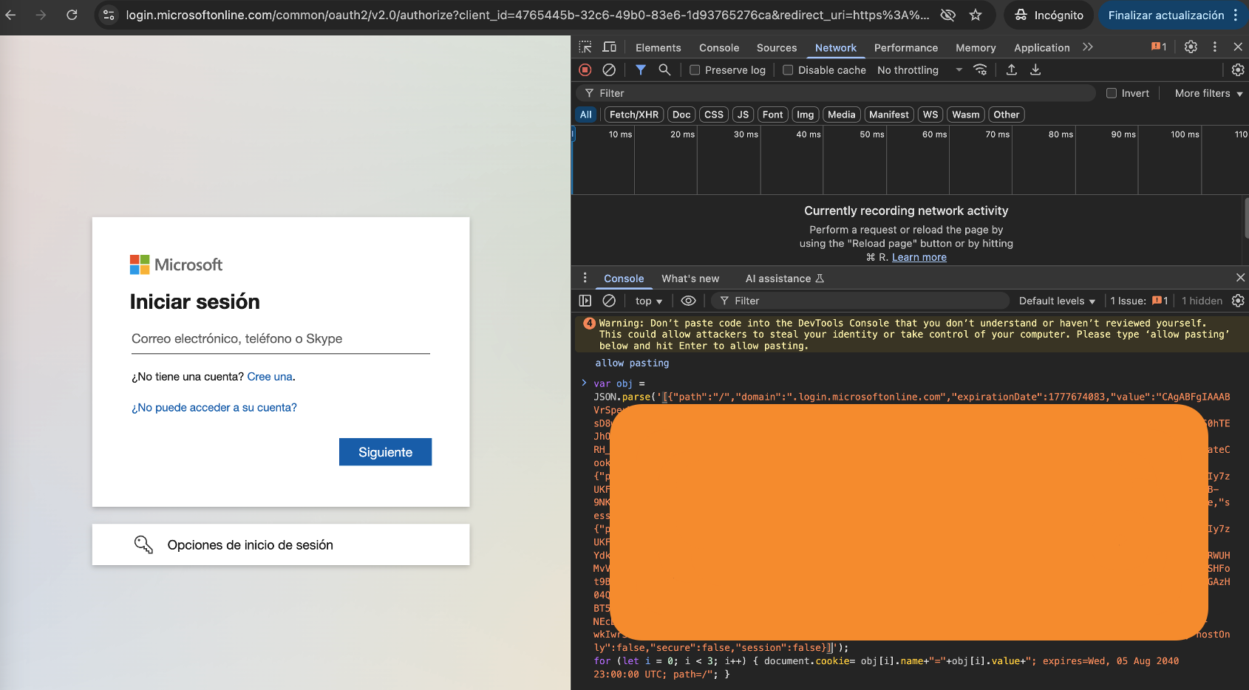Click the issues counter flag in DevTools toolbar
The height and width of the screenshot is (690, 1249).
pos(1159,47)
